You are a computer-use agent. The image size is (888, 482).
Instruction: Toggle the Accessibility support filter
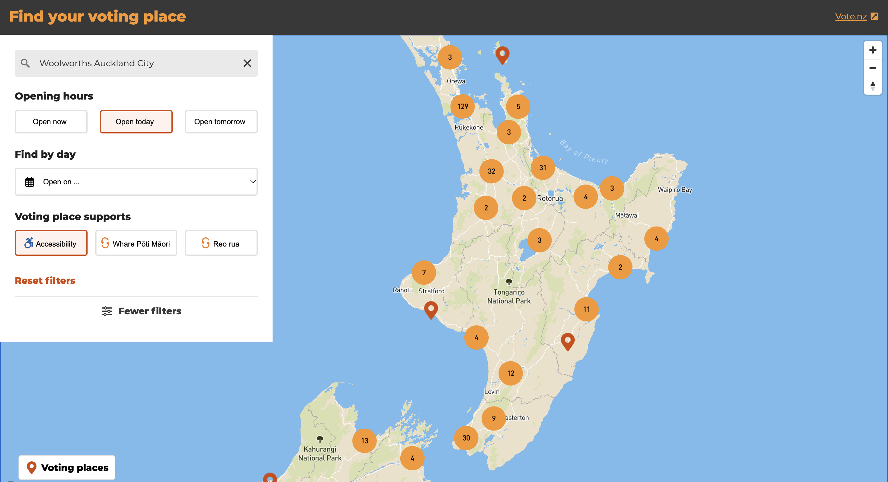click(x=51, y=243)
